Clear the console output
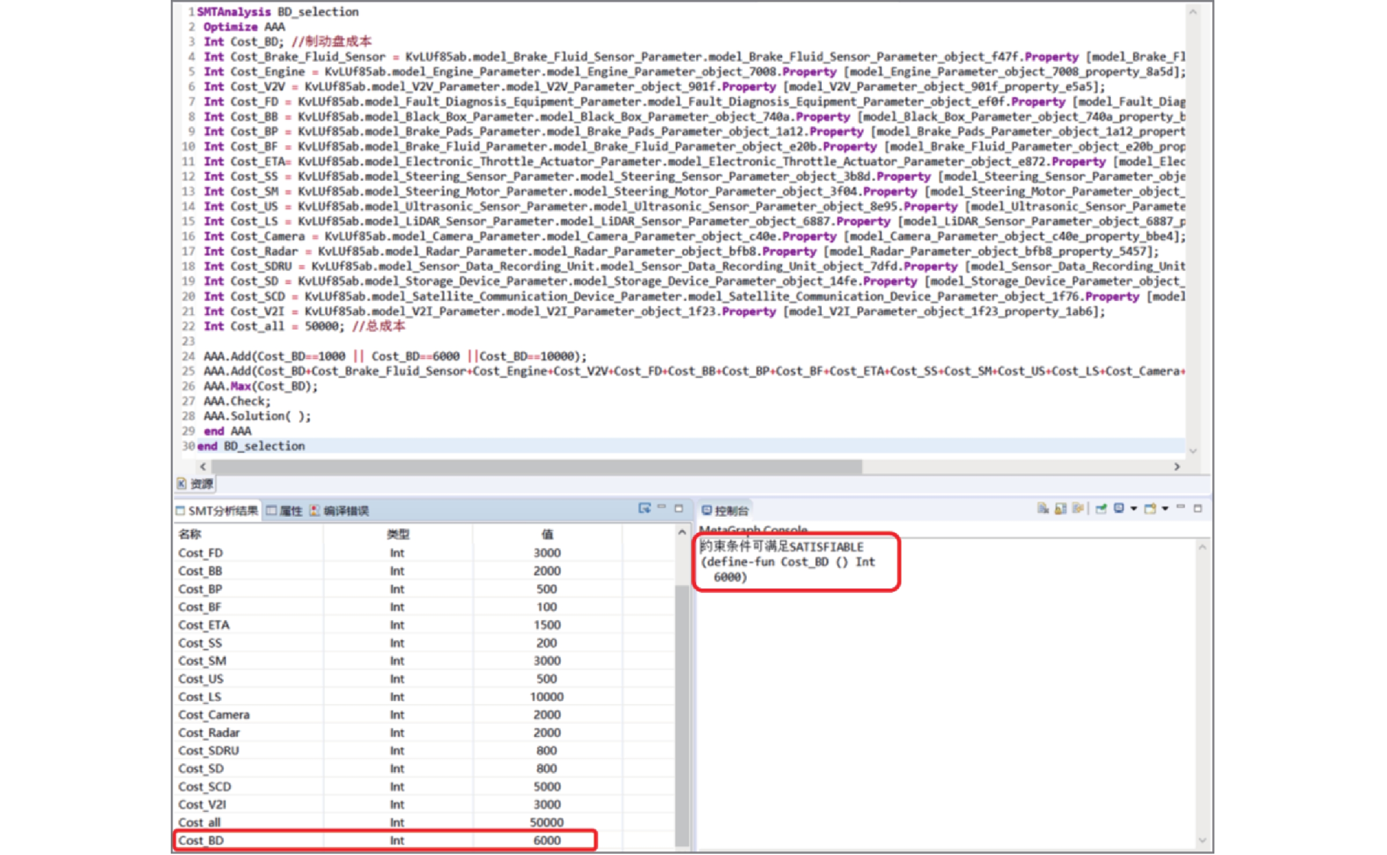 coord(1044,508)
